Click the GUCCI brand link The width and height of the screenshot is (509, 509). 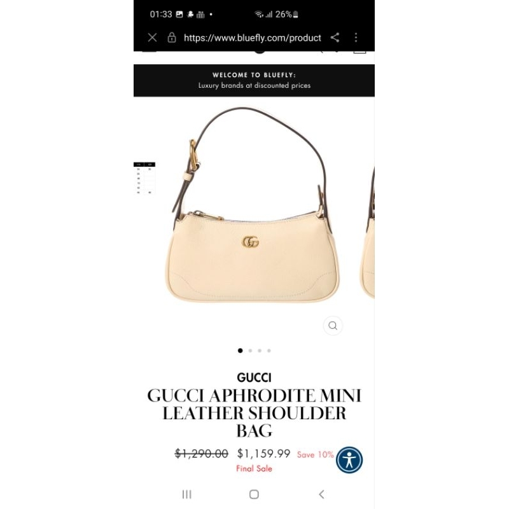point(254,378)
